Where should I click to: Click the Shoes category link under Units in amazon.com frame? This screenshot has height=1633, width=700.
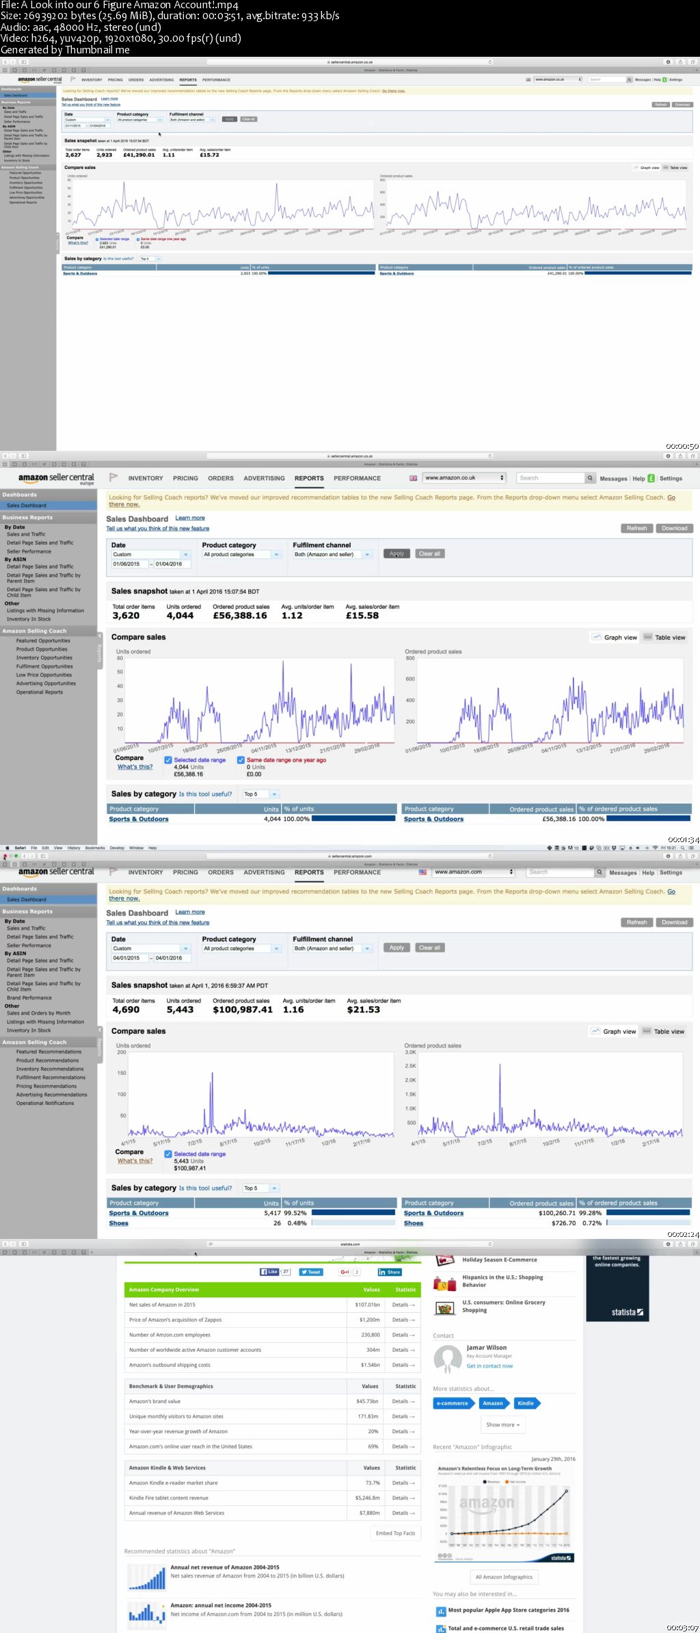click(118, 1223)
